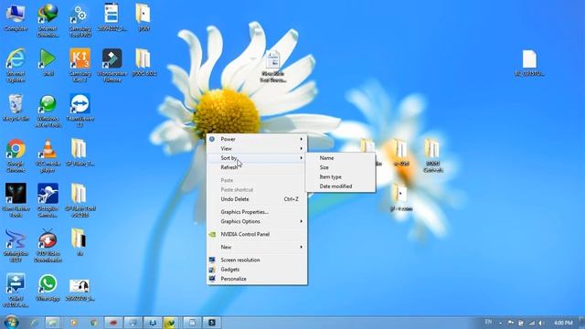Click the 4:00 PM taskbar clock
585x329 pixels.
pyautogui.click(x=563, y=323)
